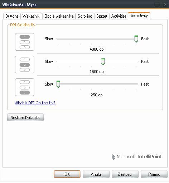Click the Microsoft IntelliPoint mouse logo

(x=113, y=157)
